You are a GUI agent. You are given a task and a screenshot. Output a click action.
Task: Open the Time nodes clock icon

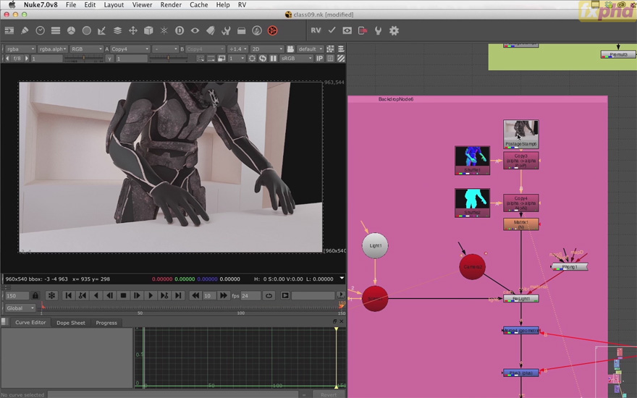(41, 30)
